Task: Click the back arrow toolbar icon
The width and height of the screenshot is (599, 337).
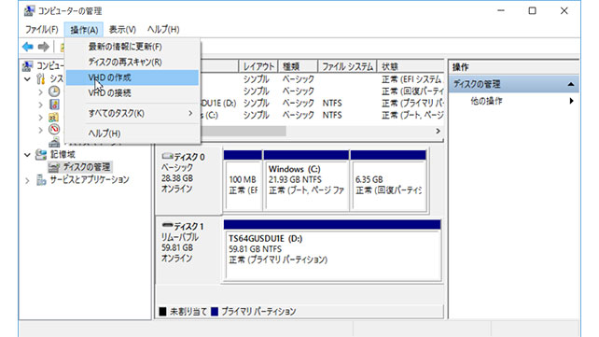Action: [27, 47]
